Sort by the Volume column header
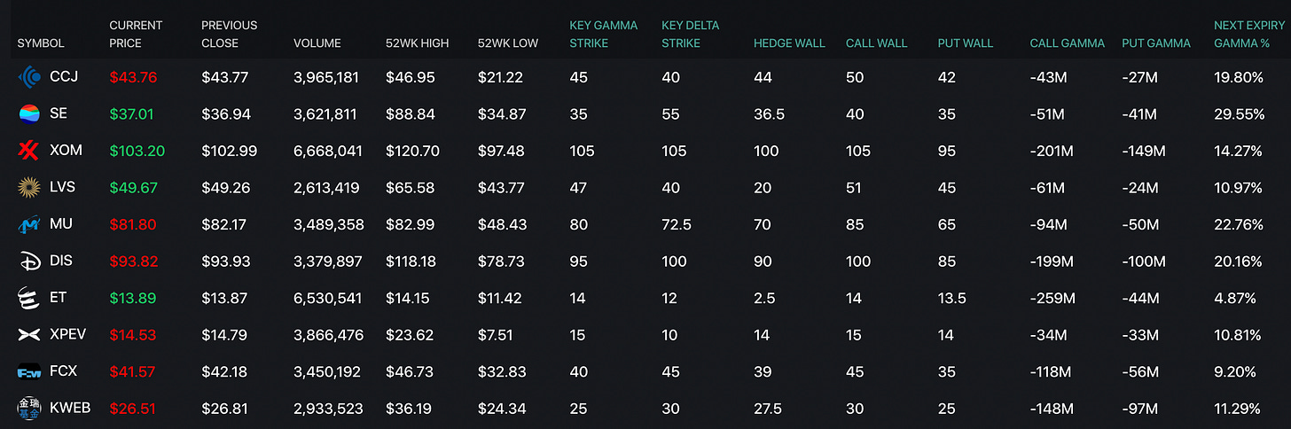Image resolution: width=1291 pixels, height=429 pixels. click(317, 43)
